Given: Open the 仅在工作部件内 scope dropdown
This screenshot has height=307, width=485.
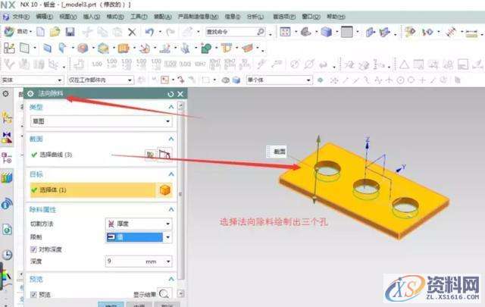Looking at the screenshot, I should click(101, 80).
